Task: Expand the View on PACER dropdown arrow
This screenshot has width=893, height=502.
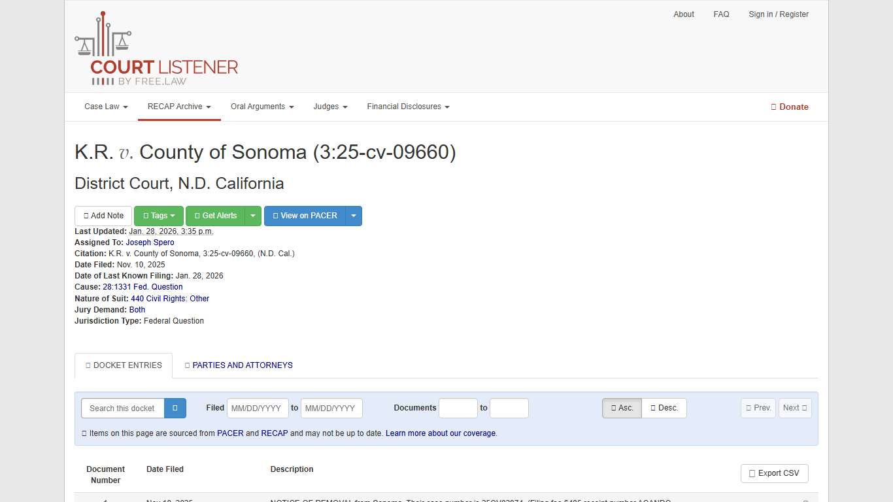Action: click(x=354, y=216)
